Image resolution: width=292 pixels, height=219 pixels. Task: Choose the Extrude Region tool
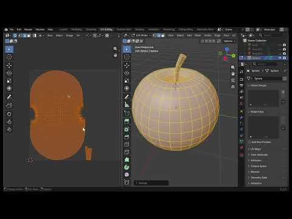tap(127, 122)
